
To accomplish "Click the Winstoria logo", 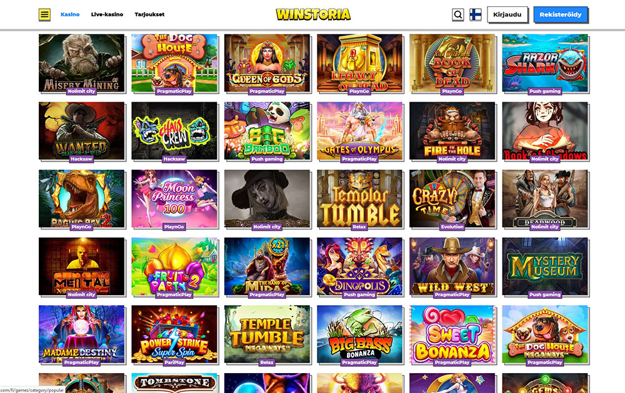I will 313,14.
